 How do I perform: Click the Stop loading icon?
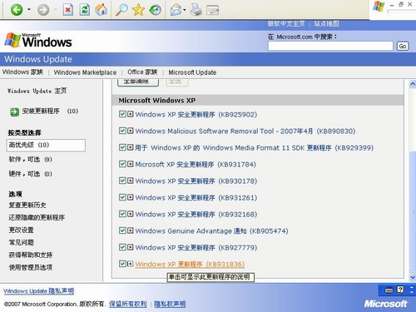click(67, 10)
